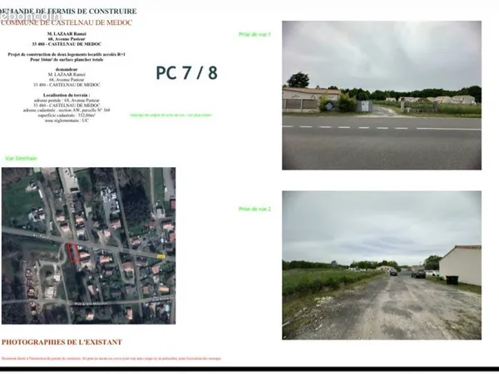Click the 'Prise de vue 1' street photograph
This screenshot has height=374, width=499.
(382, 95)
